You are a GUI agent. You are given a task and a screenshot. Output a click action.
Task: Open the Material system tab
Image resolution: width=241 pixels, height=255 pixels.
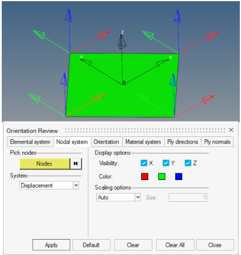tap(143, 142)
